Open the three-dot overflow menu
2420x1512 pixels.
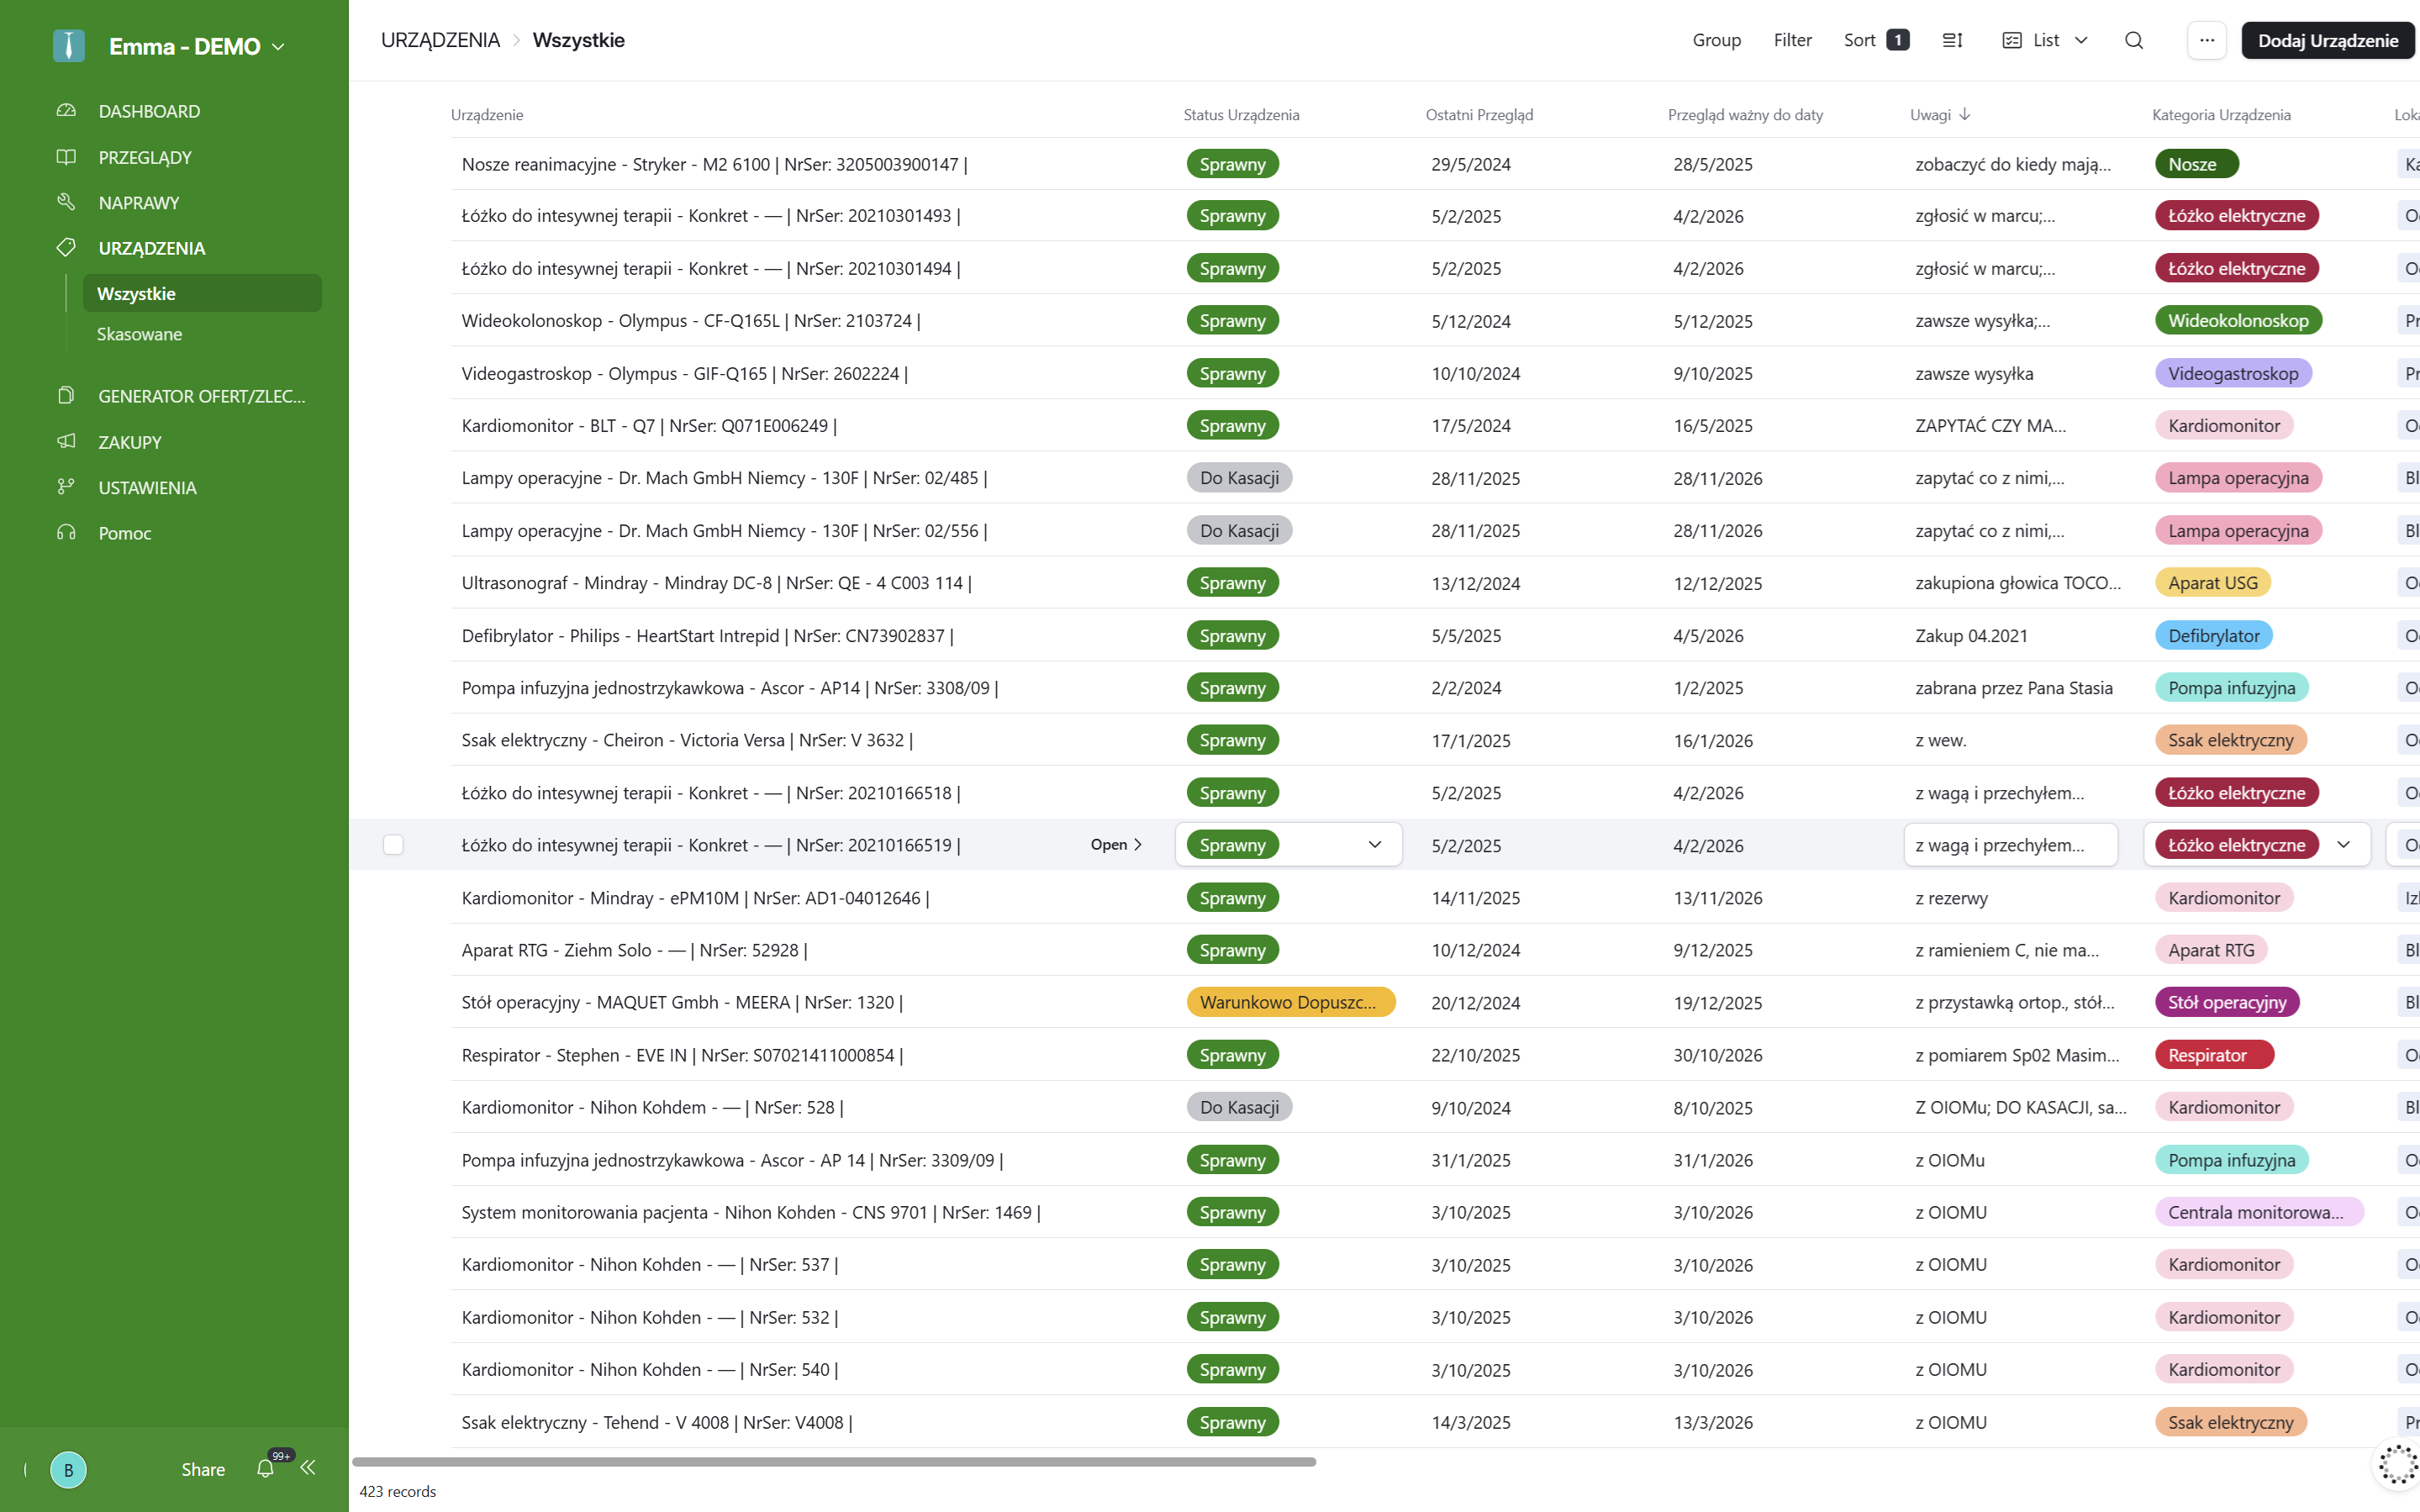2207,40
